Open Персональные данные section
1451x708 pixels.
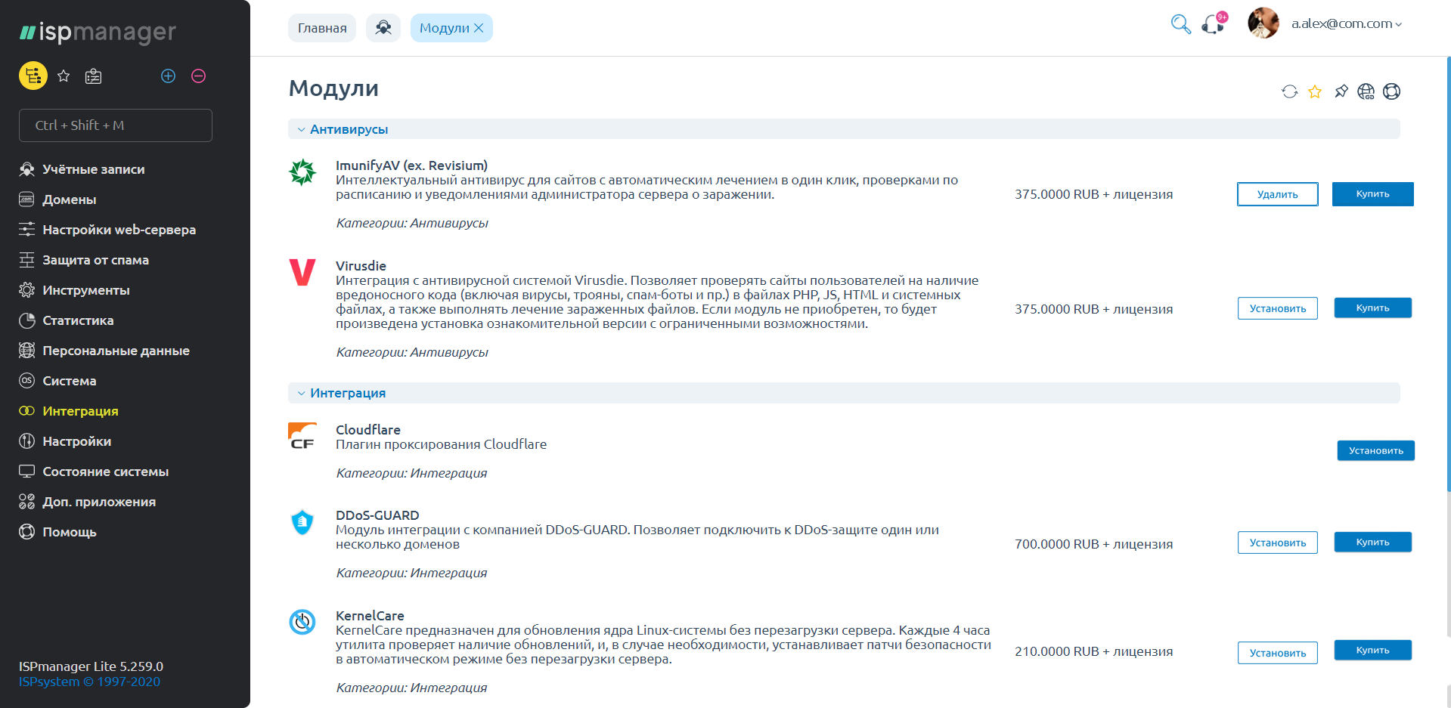point(116,351)
